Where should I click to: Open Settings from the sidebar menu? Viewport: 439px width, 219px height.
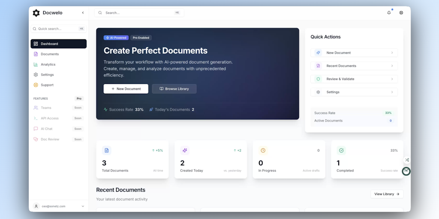(58, 75)
